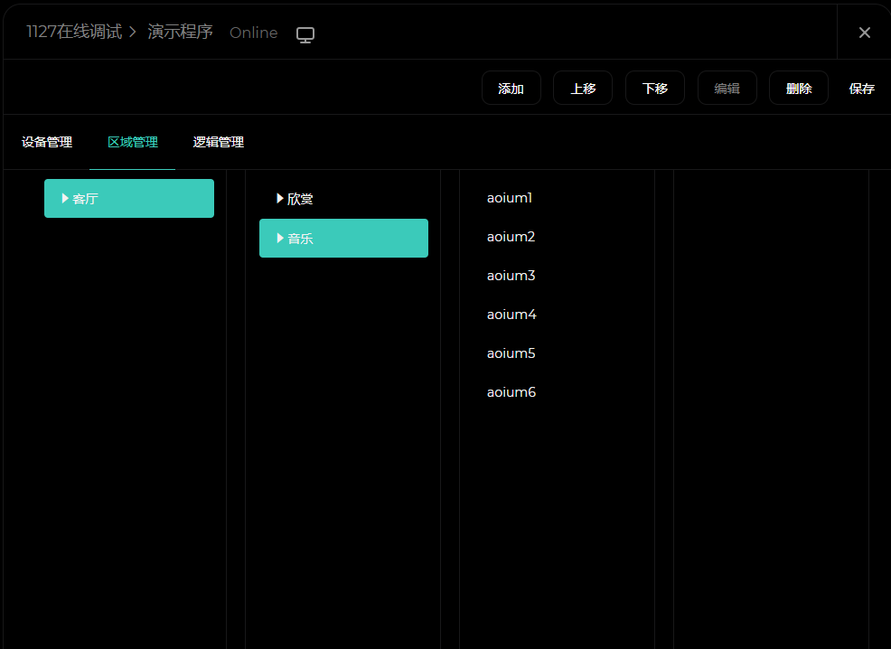Select the 欣赏 list item
The height and width of the screenshot is (649, 891).
[343, 199]
